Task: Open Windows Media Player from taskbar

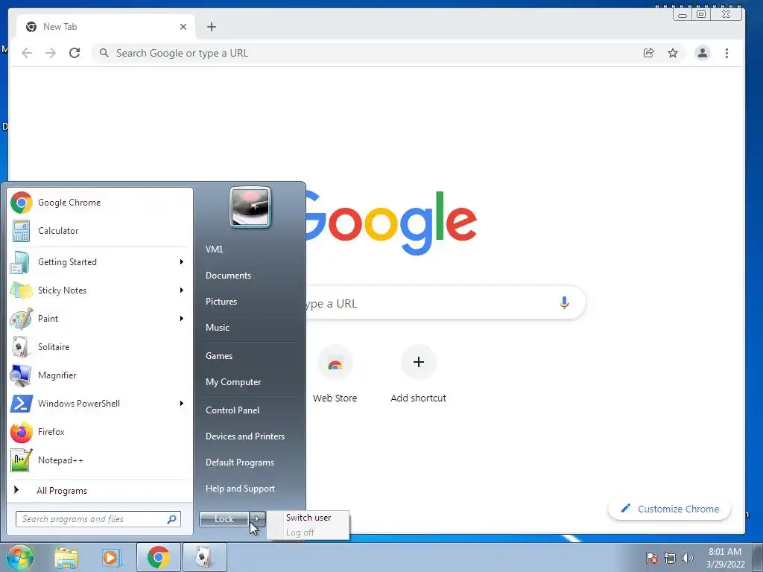Action: pos(111,557)
